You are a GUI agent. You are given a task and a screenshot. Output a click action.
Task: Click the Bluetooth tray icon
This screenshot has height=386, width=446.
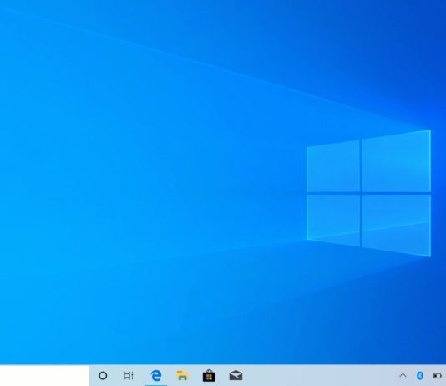point(420,376)
